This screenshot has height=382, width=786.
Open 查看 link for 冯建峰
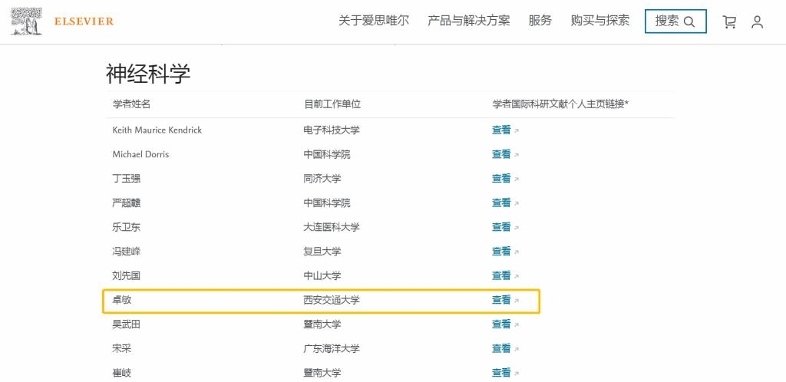(501, 252)
